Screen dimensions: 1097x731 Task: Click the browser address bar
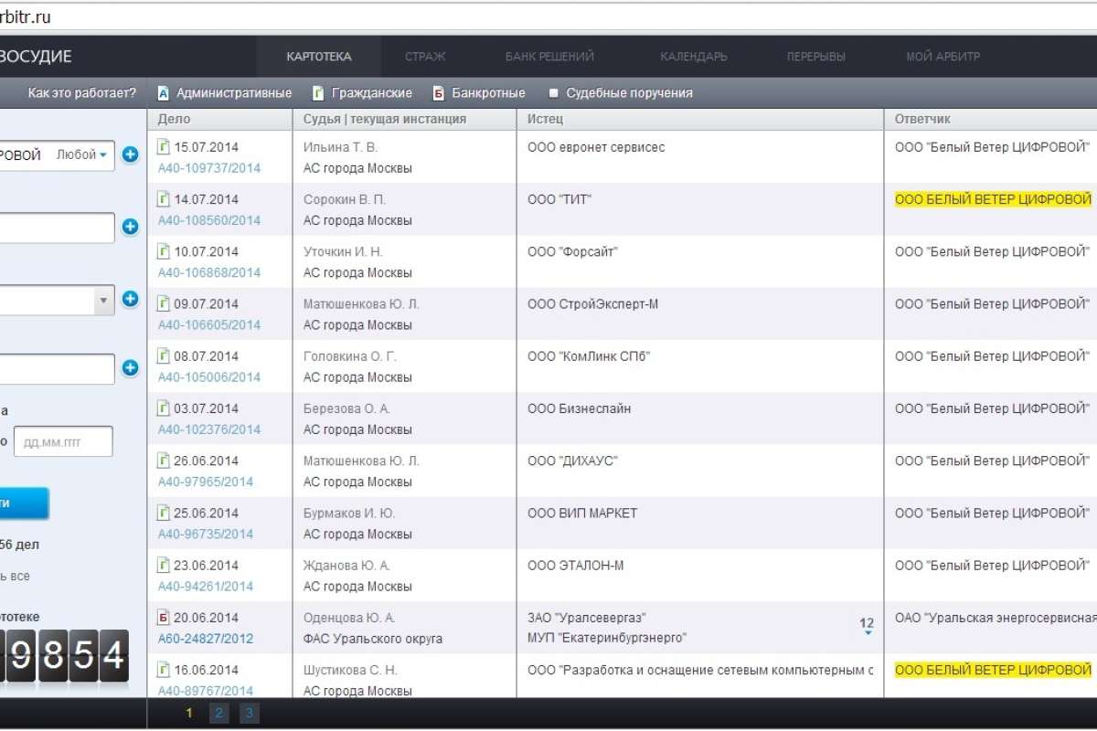point(548,18)
